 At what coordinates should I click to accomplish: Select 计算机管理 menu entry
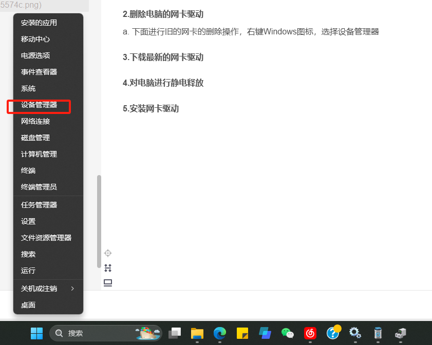click(48, 154)
